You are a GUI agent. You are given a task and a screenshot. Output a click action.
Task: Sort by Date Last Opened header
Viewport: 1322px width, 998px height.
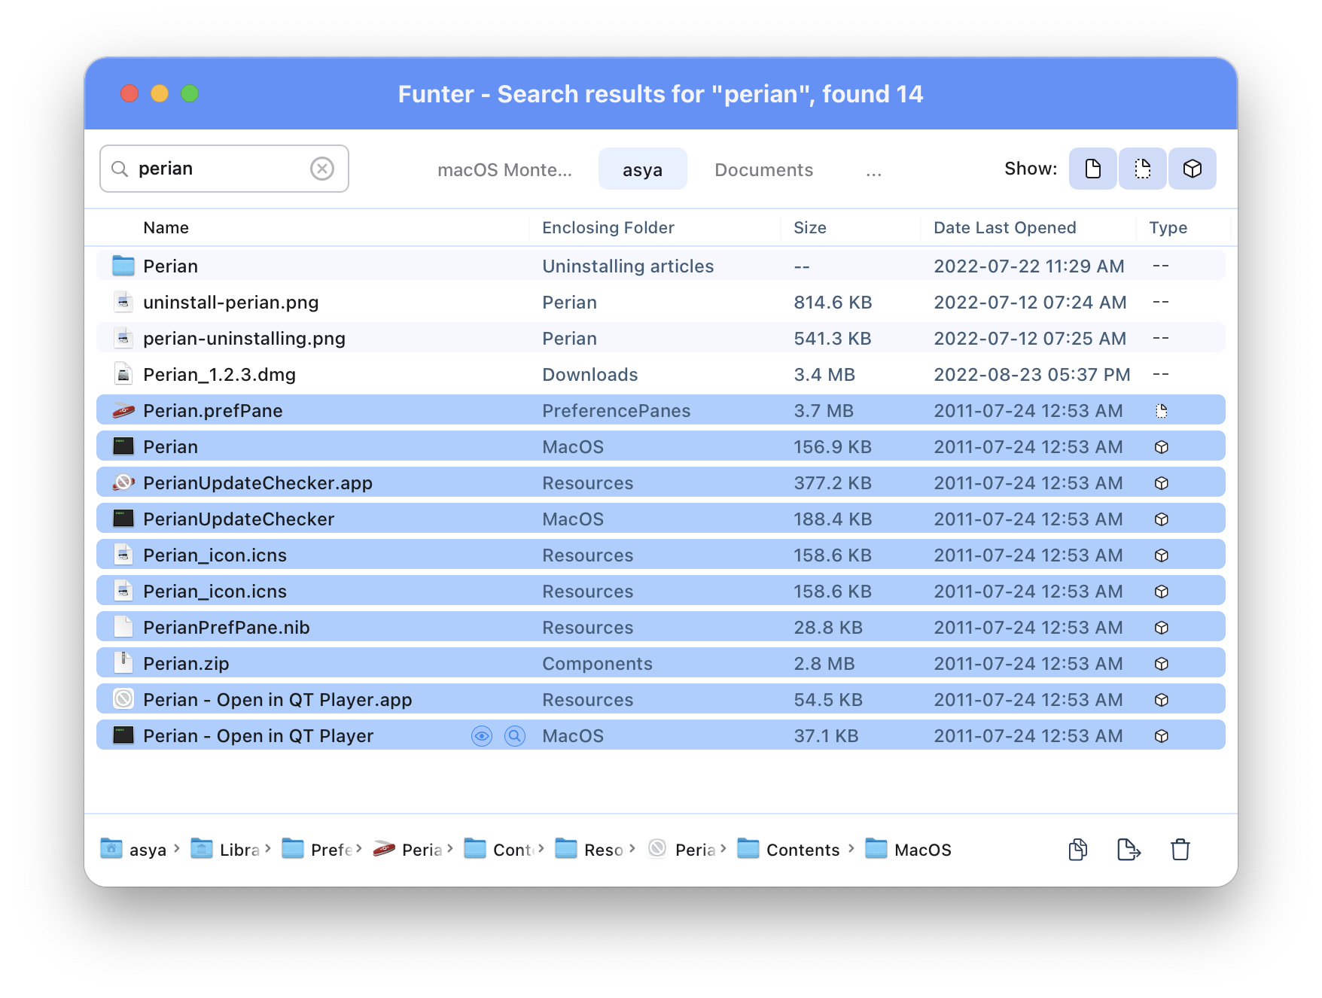point(1004,227)
